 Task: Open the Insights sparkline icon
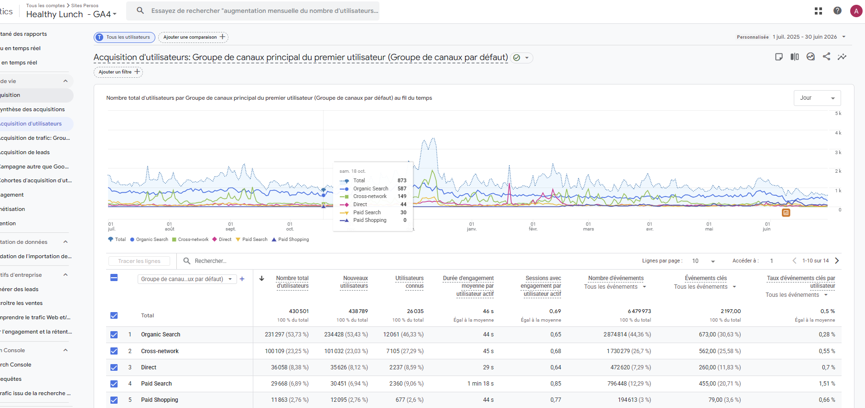click(842, 56)
